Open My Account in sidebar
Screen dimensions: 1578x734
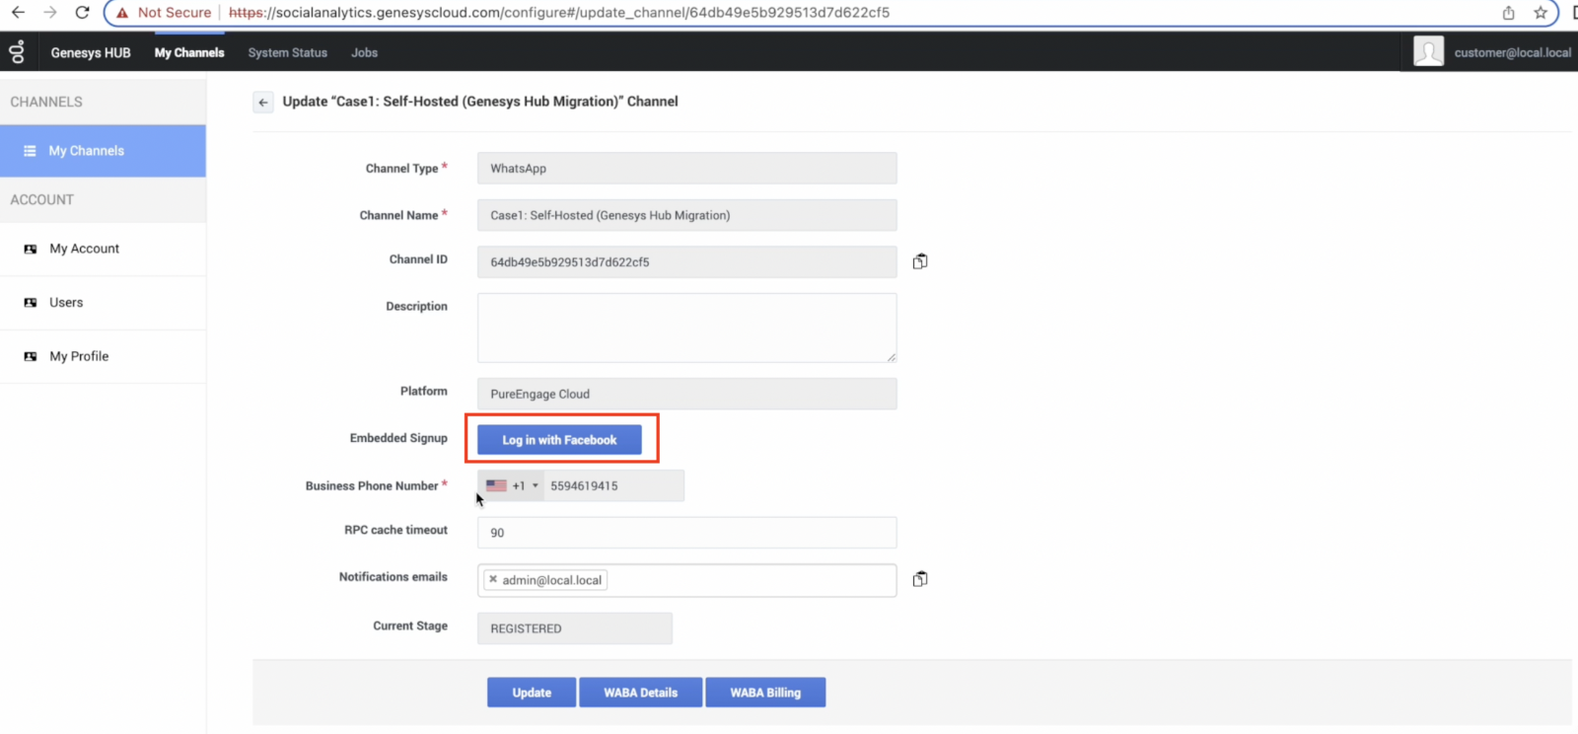84,249
